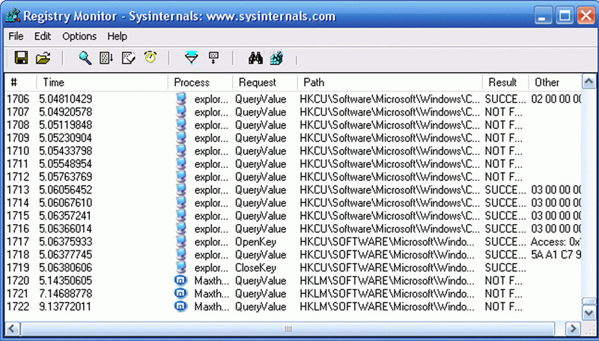599x341 pixels.
Task: Click time 5.06067610 in row 1714
Action: [65, 203]
